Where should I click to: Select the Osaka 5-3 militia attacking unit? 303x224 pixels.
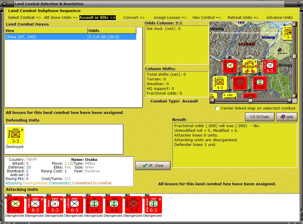pos(54,205)
